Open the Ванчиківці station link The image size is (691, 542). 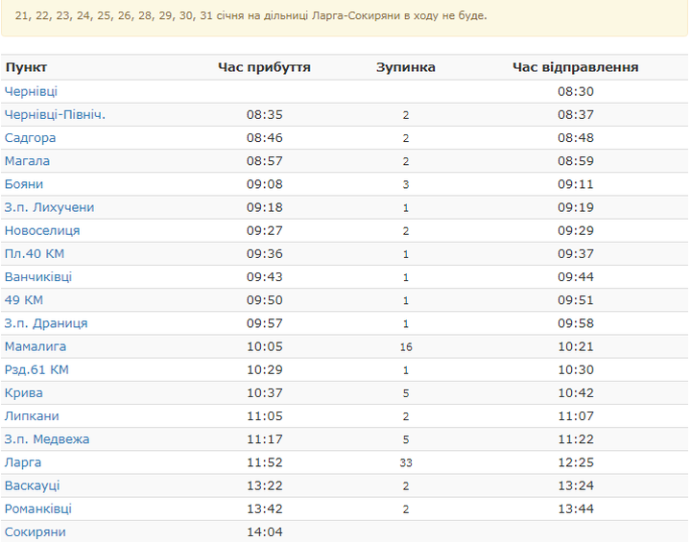pos(38,277)
